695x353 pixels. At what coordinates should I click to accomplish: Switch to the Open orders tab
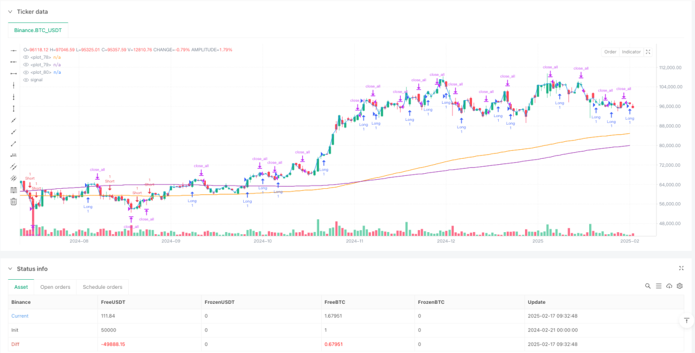(56, 287)
